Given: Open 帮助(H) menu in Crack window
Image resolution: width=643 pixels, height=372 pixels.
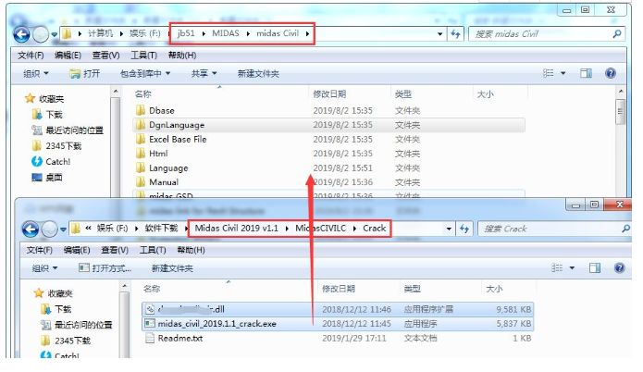Looking at the screenshot, I should pos(191,250).
